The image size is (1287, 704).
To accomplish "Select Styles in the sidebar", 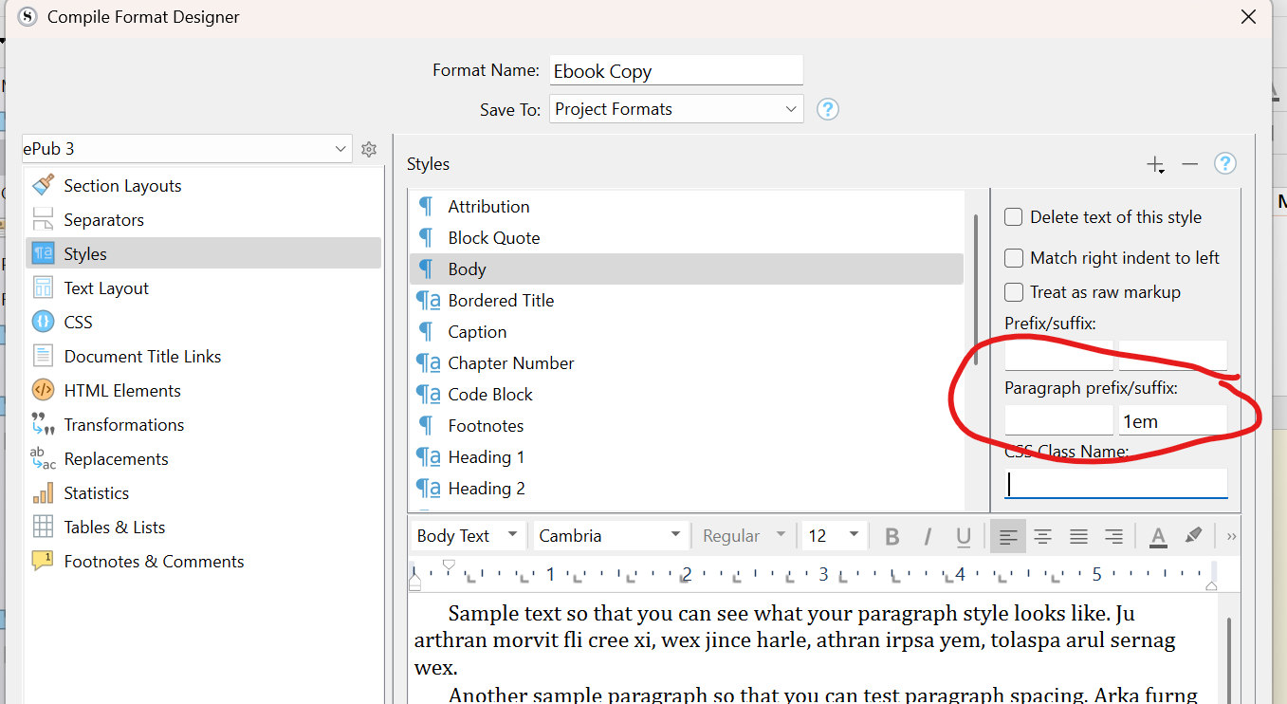I will pos(202,254).
